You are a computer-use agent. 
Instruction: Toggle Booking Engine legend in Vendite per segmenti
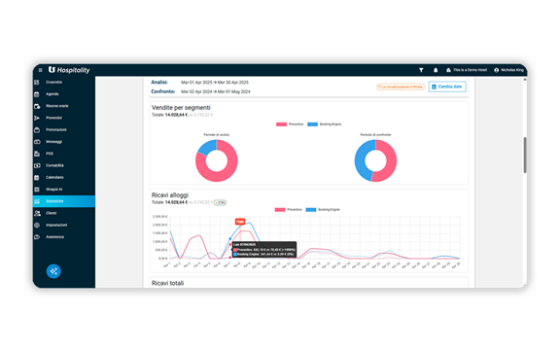pyautogui.click(x=325, y=124)
